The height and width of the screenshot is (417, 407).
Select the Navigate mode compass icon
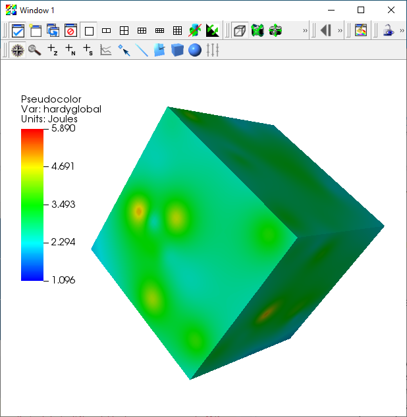18,50
